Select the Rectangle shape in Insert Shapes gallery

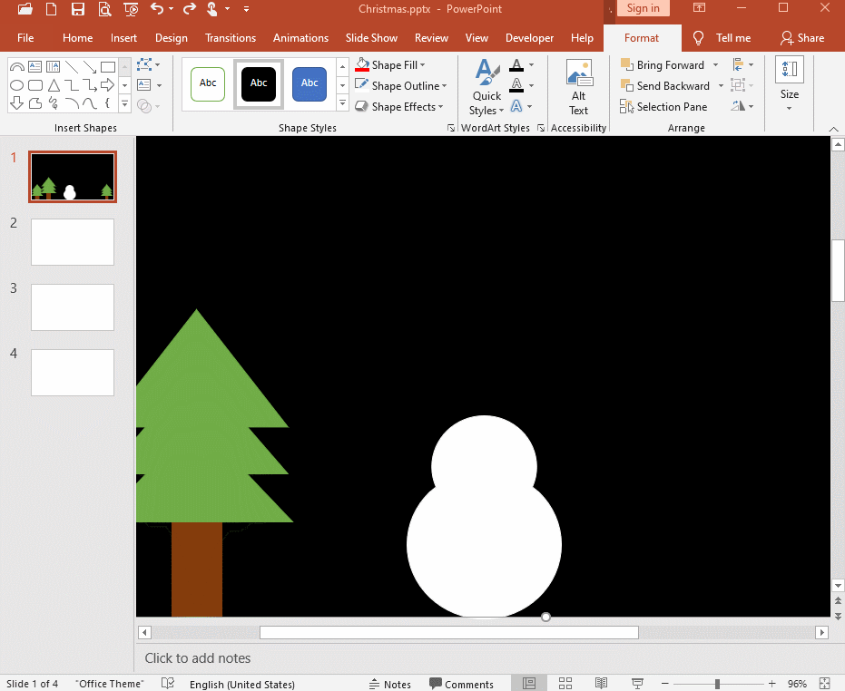point(108,67)
